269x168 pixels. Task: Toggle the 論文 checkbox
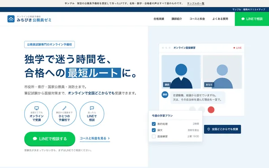pyautogui.click(x=154, y=130)
